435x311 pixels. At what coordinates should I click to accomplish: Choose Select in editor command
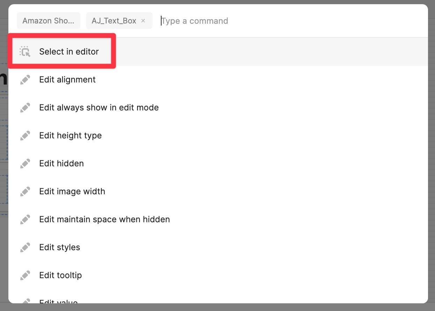pyautogui.click(x=69, y=52)
